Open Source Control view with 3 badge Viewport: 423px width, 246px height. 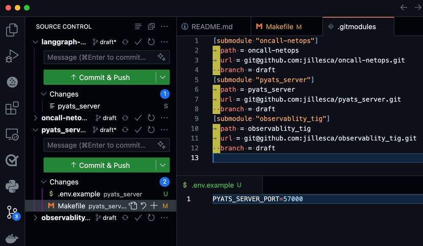(13, 213)
